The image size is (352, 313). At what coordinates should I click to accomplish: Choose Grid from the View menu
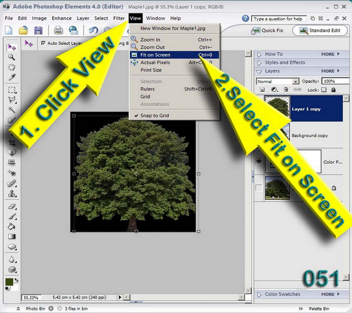coord(174,97)
